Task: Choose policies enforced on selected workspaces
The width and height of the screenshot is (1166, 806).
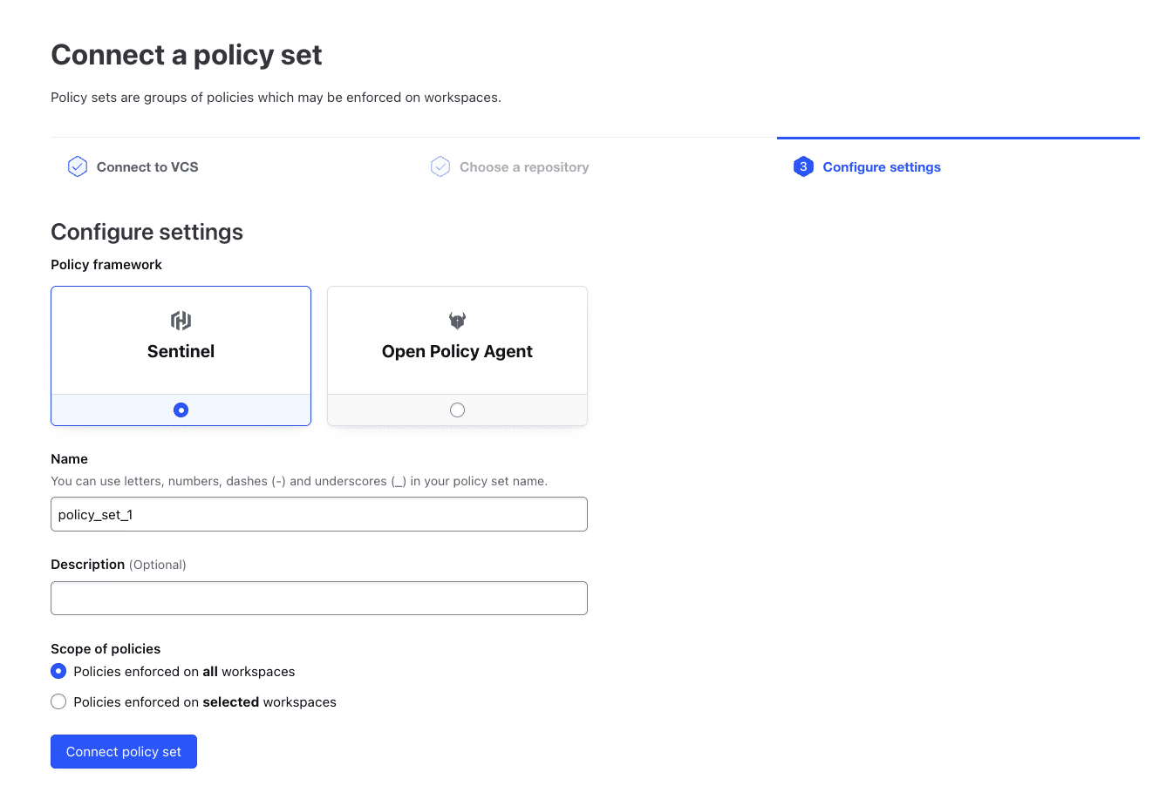Action: 58,701
